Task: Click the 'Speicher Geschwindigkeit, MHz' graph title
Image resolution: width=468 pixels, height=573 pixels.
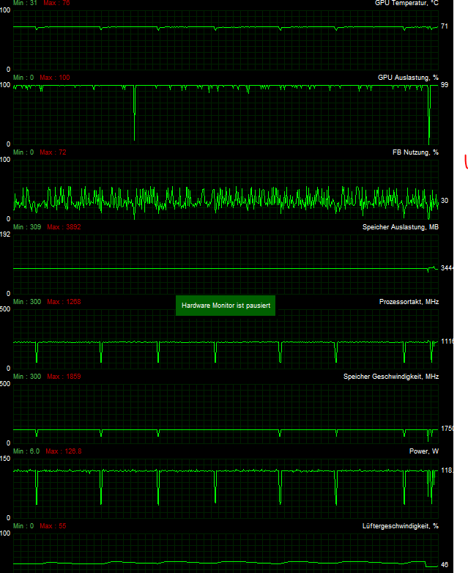Action: (391, 377)
